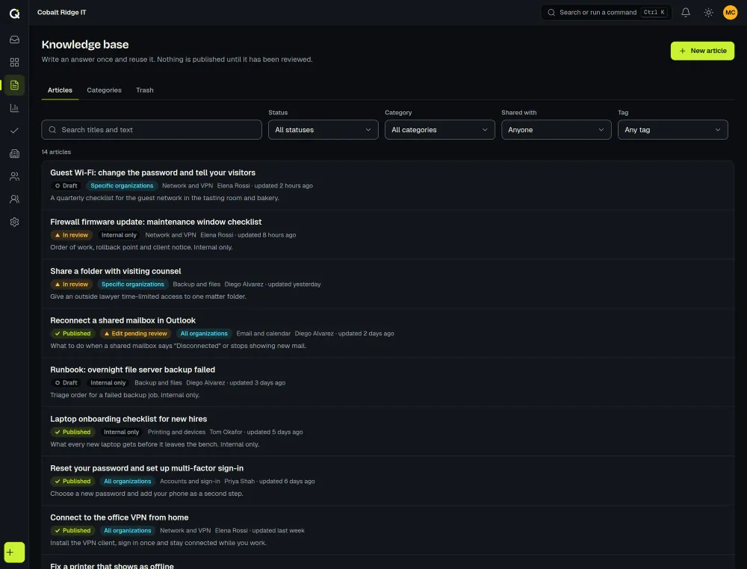Open the dashboard grid icon in sidebar
This screenshot has height=569, width=747.
(14, 63)
